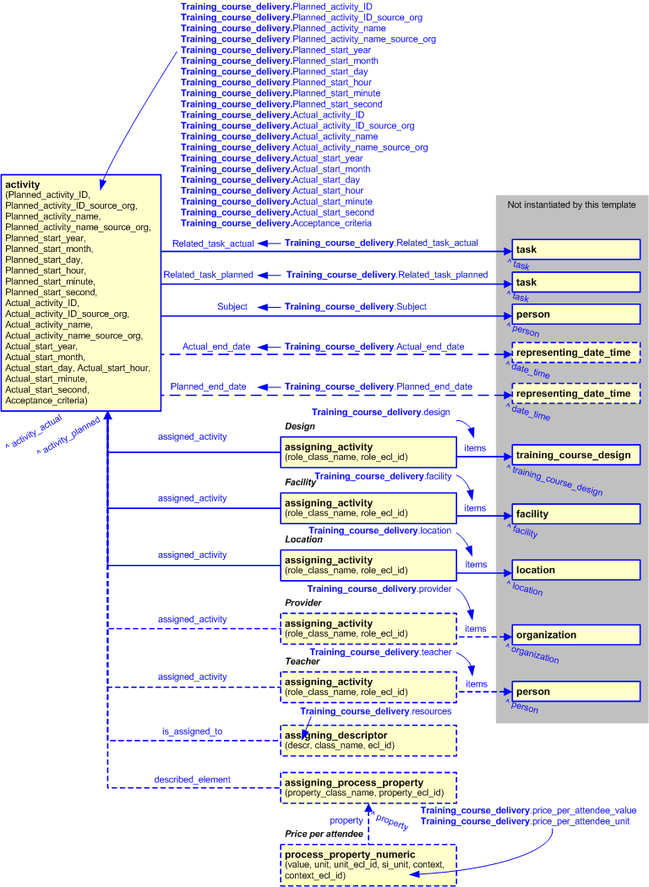Click assigning_activity box under Location label
Screen dimensions: 649x887
(x=368, y=565)
